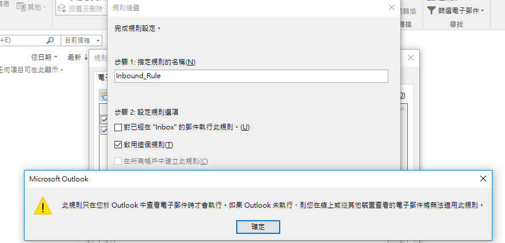Click the search magnifier icon

click(50, 40)
